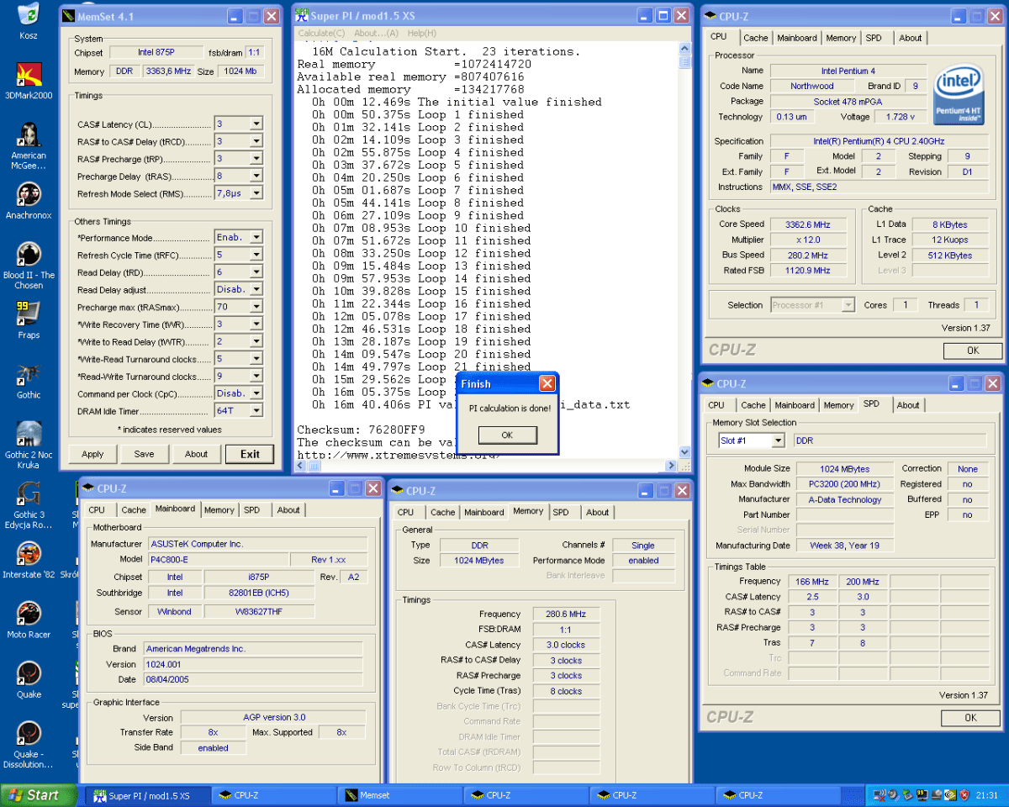1009x807 pixels.
Task: Open the red Security Center shield icon
Action: point(964,794)
